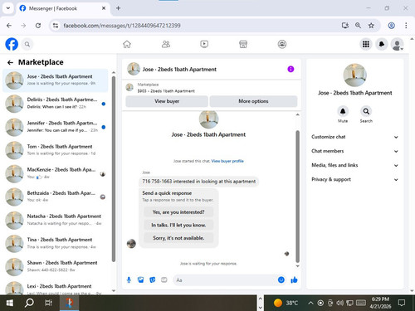Image resolution: width=415 pixels, height=311 pixels.
Task: Send quick reply In talks. I'll let you know.
Action: (178, 225)
